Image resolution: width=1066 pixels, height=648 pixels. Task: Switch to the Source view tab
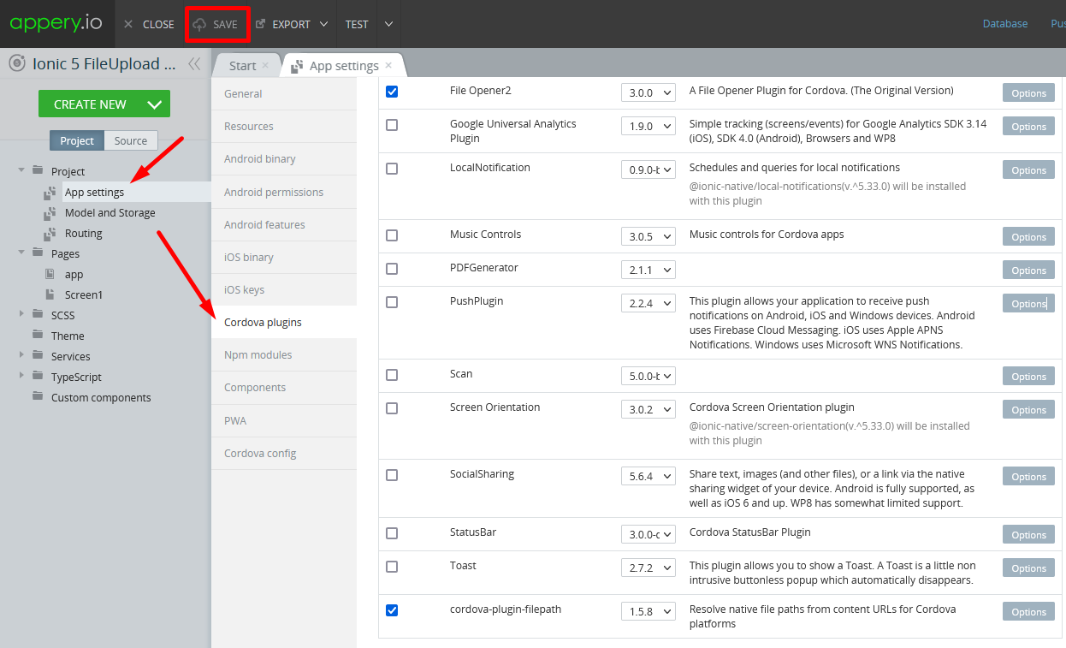131,140
